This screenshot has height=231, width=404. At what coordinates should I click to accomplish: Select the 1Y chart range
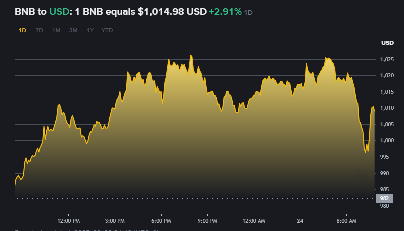tap(90, 30)
